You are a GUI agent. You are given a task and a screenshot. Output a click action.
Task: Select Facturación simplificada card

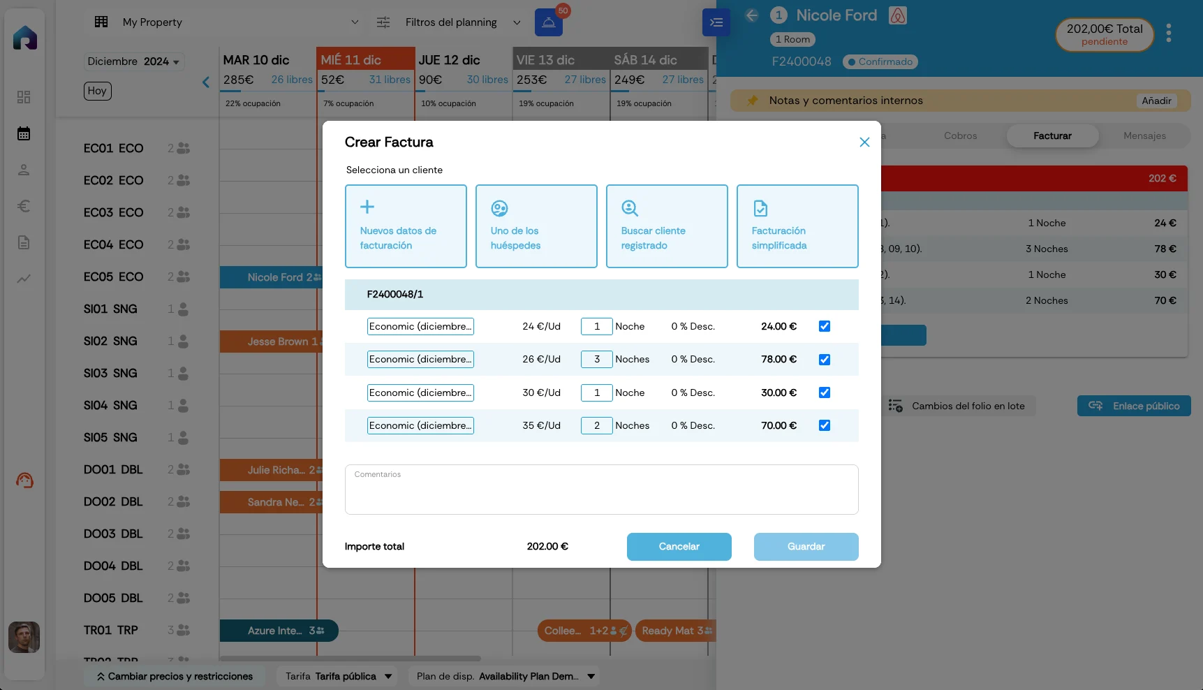[797, 226]
